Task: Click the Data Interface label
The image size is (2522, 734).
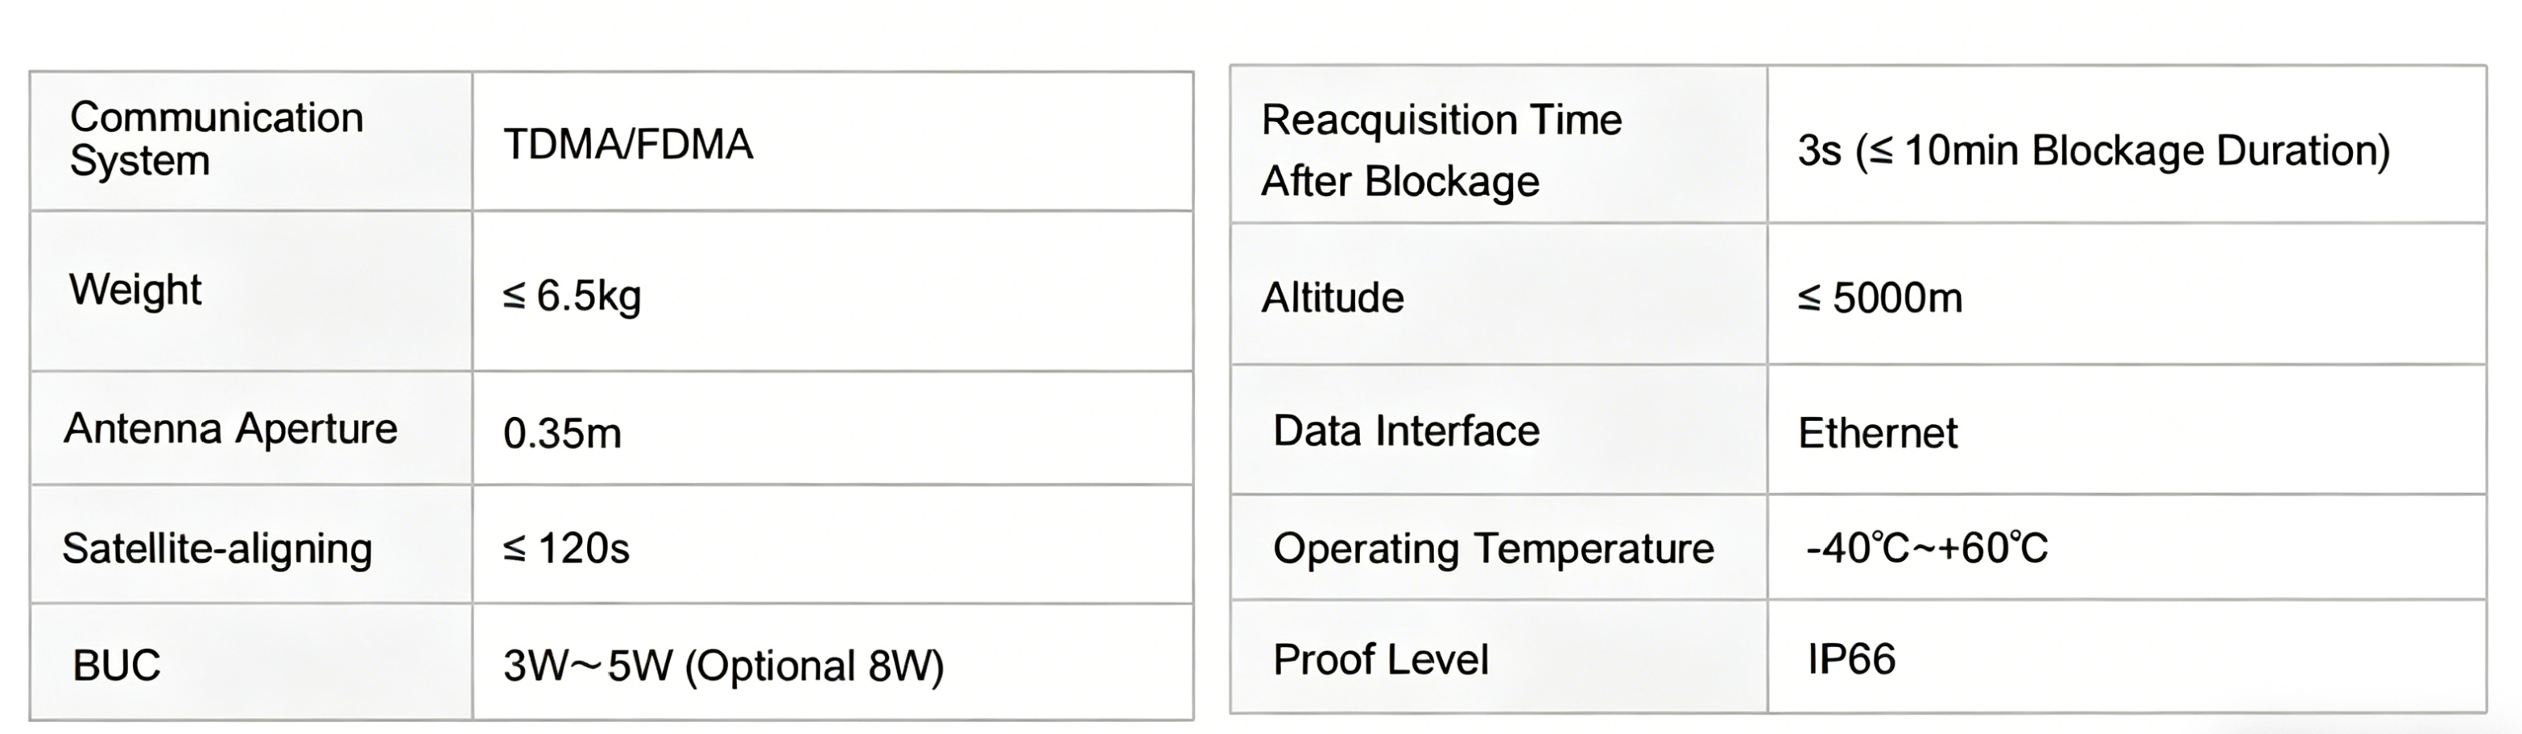Action: click(x=1406, y=431)
